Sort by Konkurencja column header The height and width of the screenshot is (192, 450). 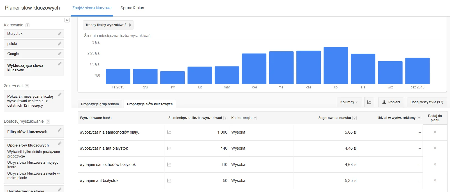(241, 118)
